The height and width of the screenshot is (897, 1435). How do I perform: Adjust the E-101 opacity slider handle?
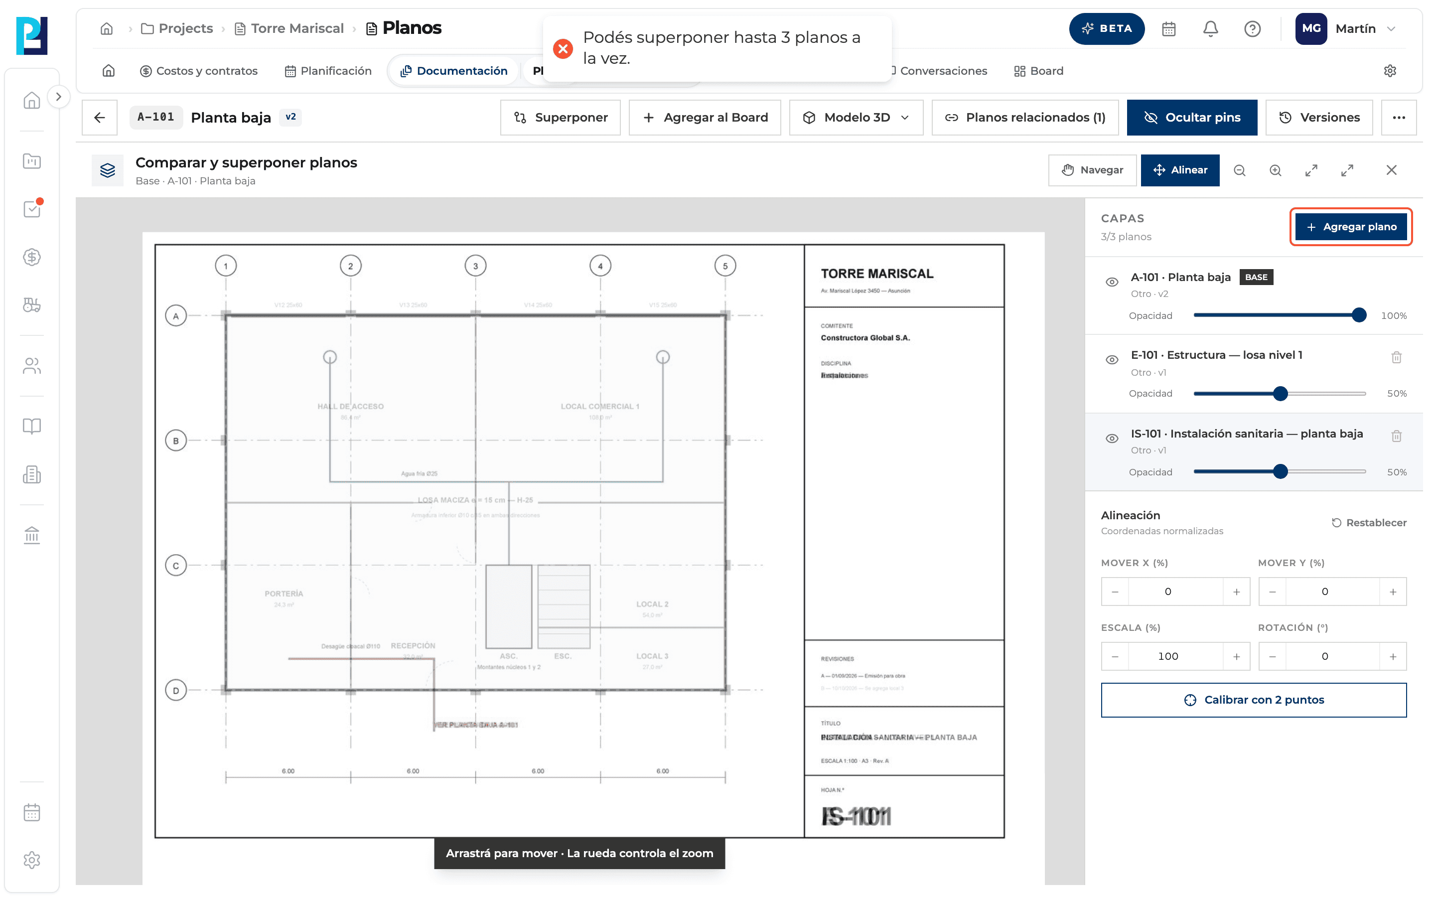click(1280, 393)
